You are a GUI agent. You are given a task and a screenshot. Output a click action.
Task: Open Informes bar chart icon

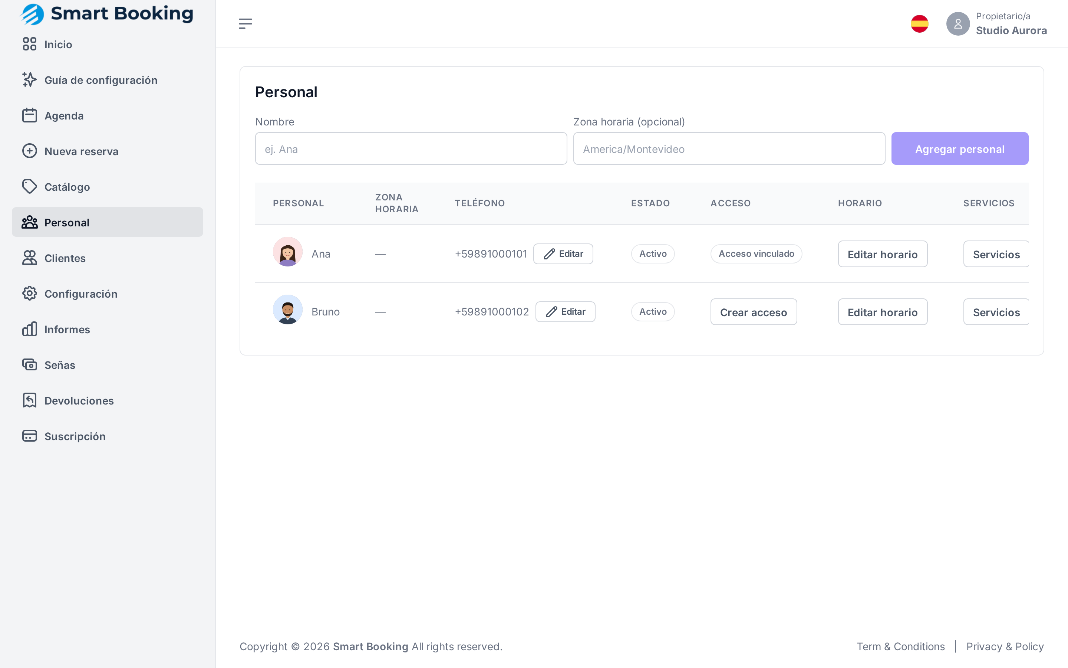click(30, 329)
